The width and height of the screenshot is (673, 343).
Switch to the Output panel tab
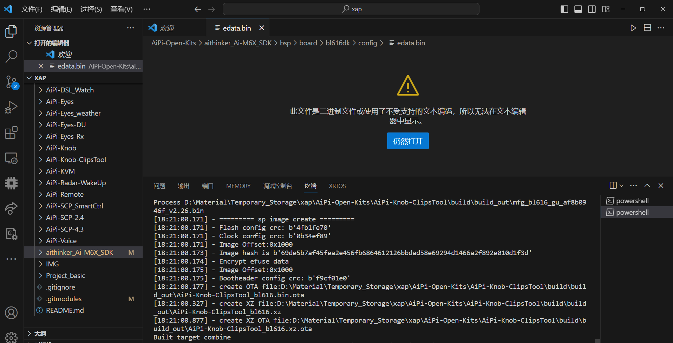click(183, 186)
